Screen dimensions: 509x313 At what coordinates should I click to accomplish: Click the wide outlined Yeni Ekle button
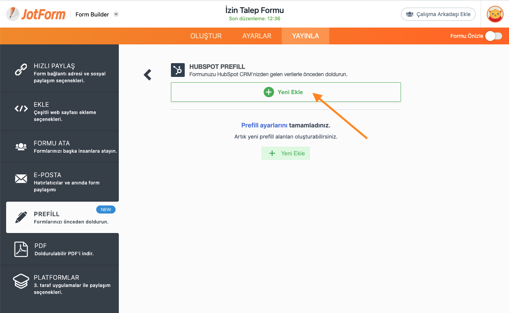pyautogui.click(x=286, y=92)
